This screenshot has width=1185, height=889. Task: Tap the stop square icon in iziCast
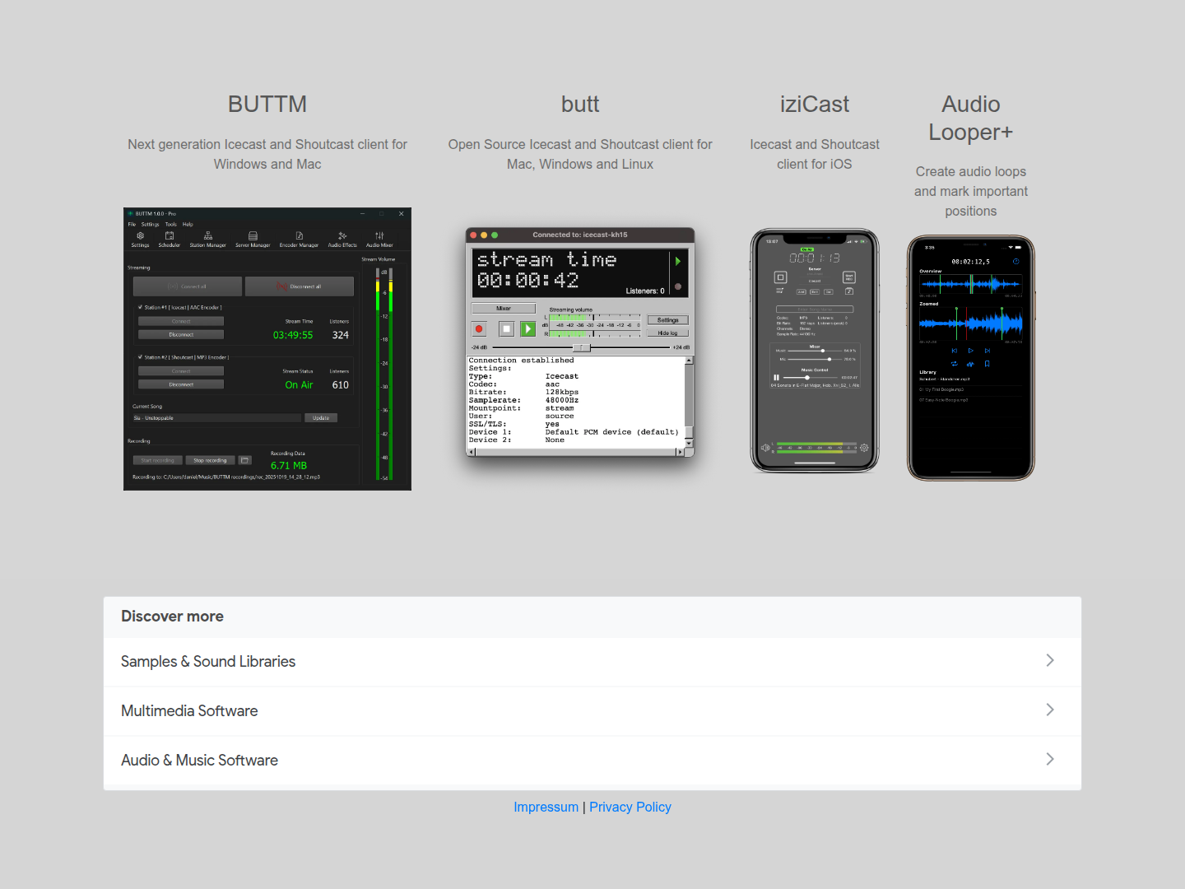780,277
